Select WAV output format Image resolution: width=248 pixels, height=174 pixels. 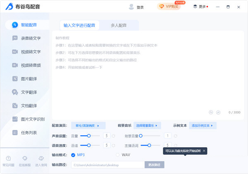click(118, 155)
